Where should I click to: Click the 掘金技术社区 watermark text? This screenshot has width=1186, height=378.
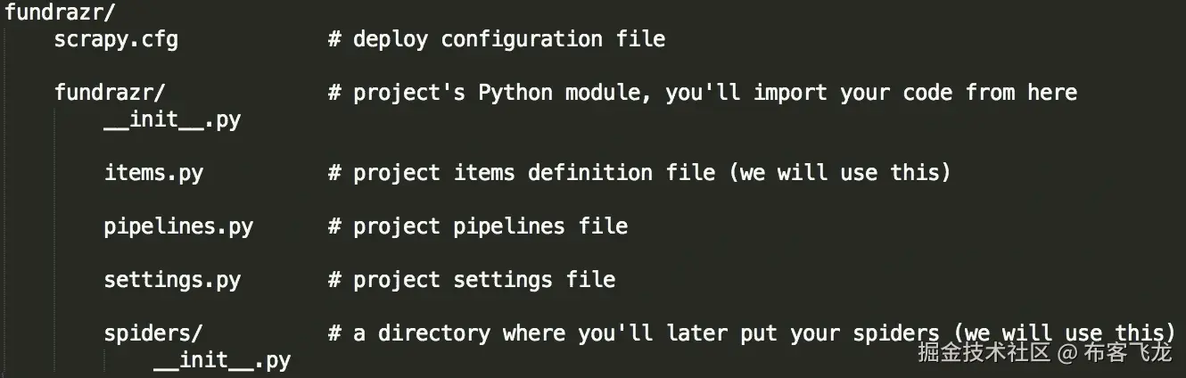coord(984,352)
